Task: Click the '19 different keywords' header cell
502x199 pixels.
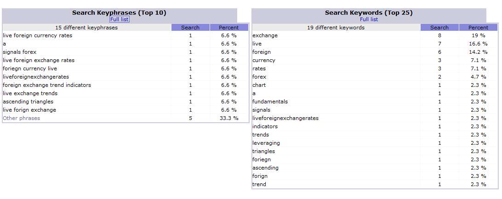Action: click(x=336, y=28)
